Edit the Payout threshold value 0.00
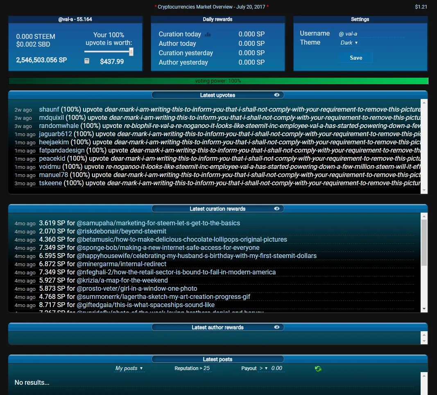This screenshot has width=437, height=395. tap(277, 368)
